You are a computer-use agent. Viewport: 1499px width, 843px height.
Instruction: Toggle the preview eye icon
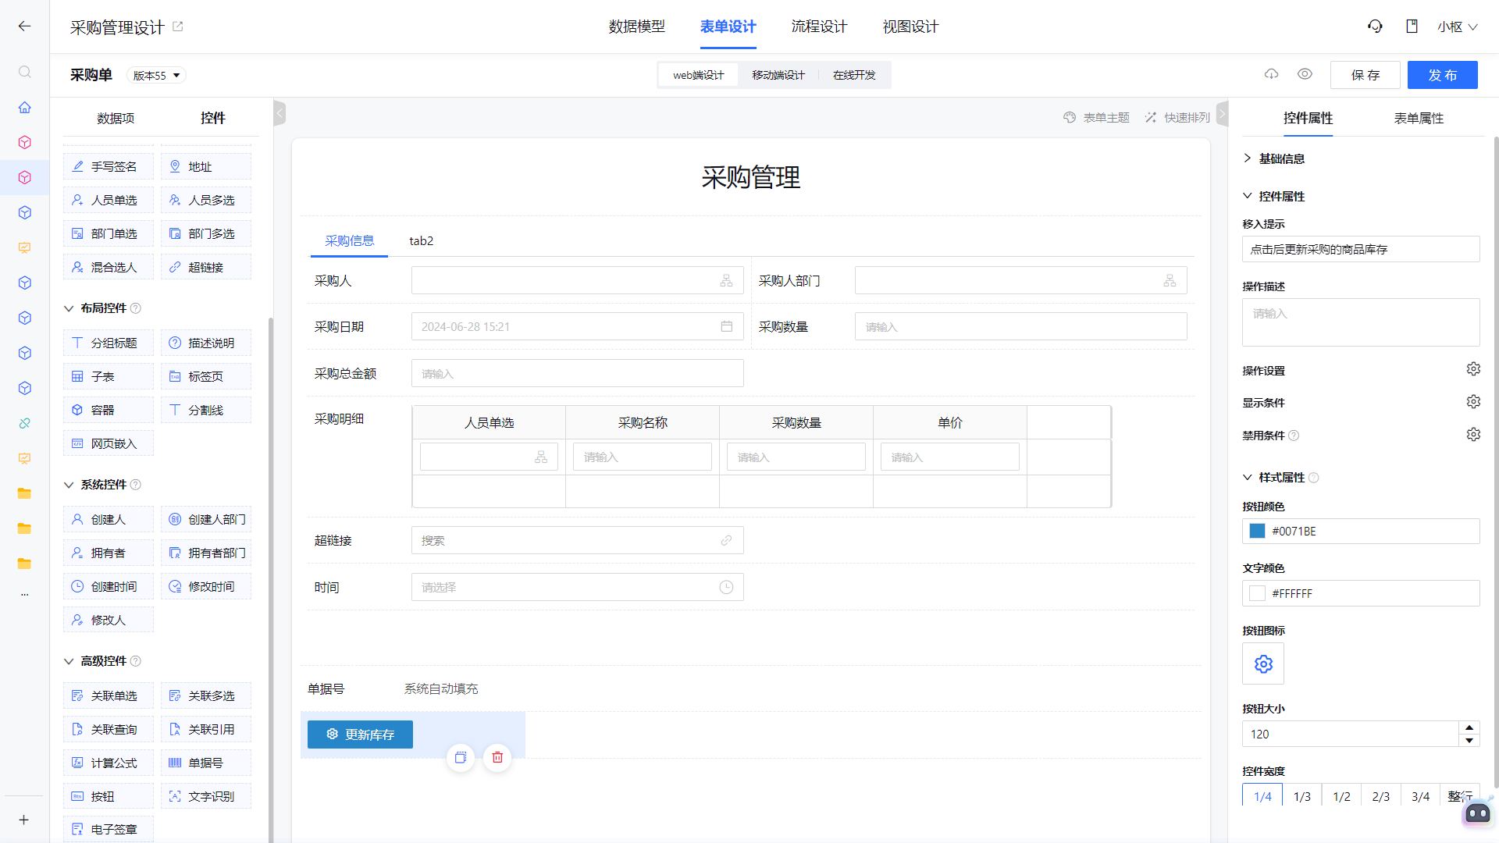[x=1305, y=74]
